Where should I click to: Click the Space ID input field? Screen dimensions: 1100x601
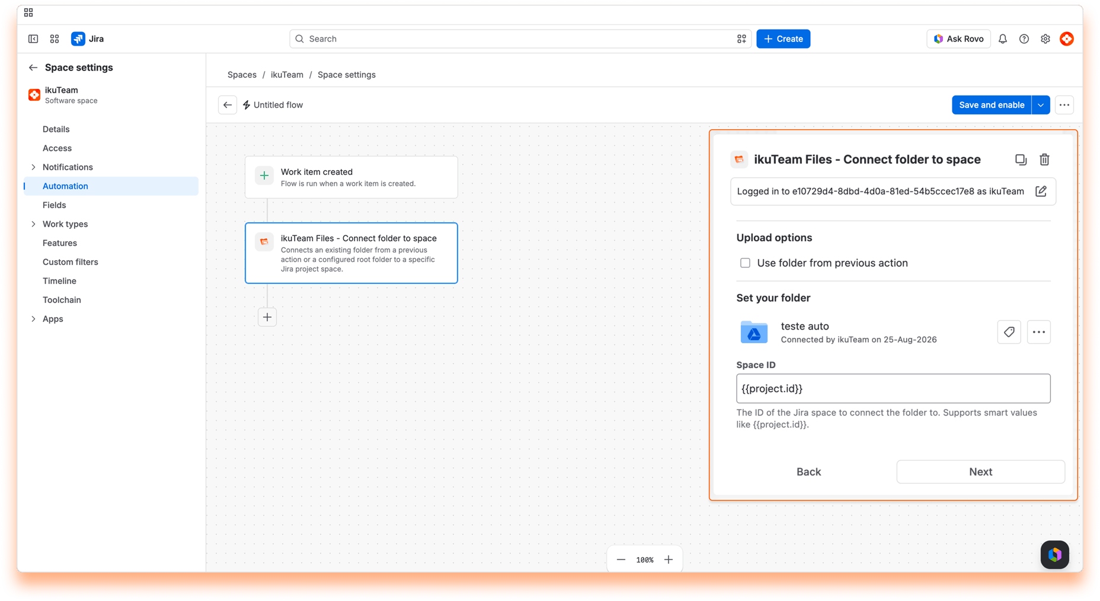893,389
